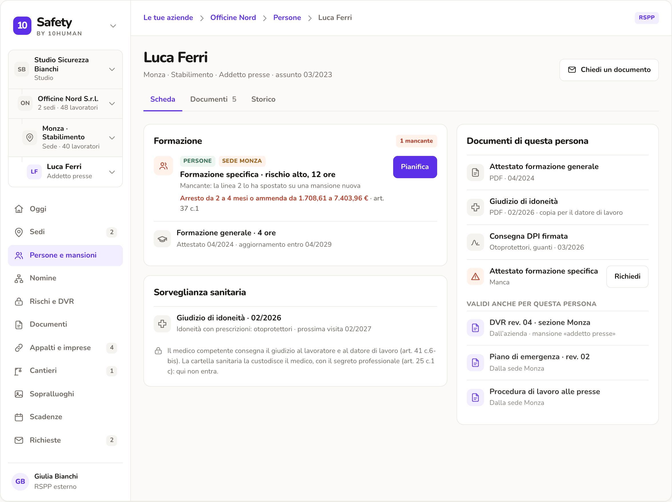Open the Storico tab
Image resolution: width=672 pixels, height=502 pixels.
tap(263, 99)
